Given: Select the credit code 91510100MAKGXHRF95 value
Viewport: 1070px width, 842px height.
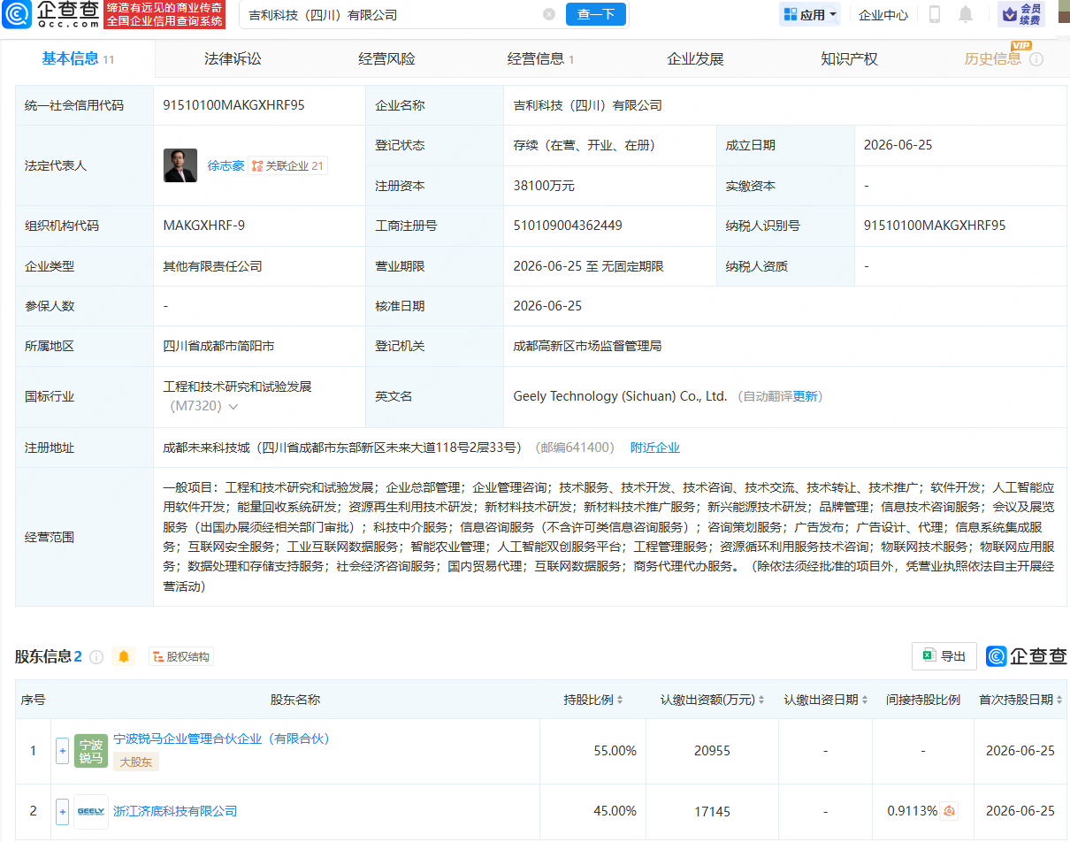Looking at the screenshot, I should [234, 105].
